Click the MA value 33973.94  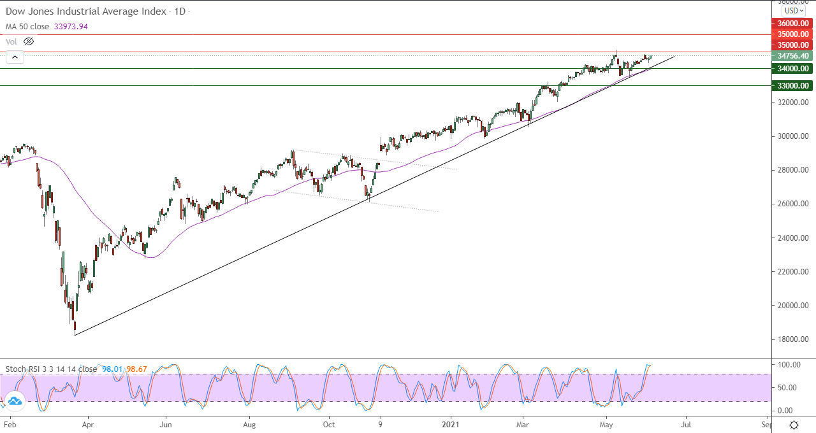tap(71, 27)
